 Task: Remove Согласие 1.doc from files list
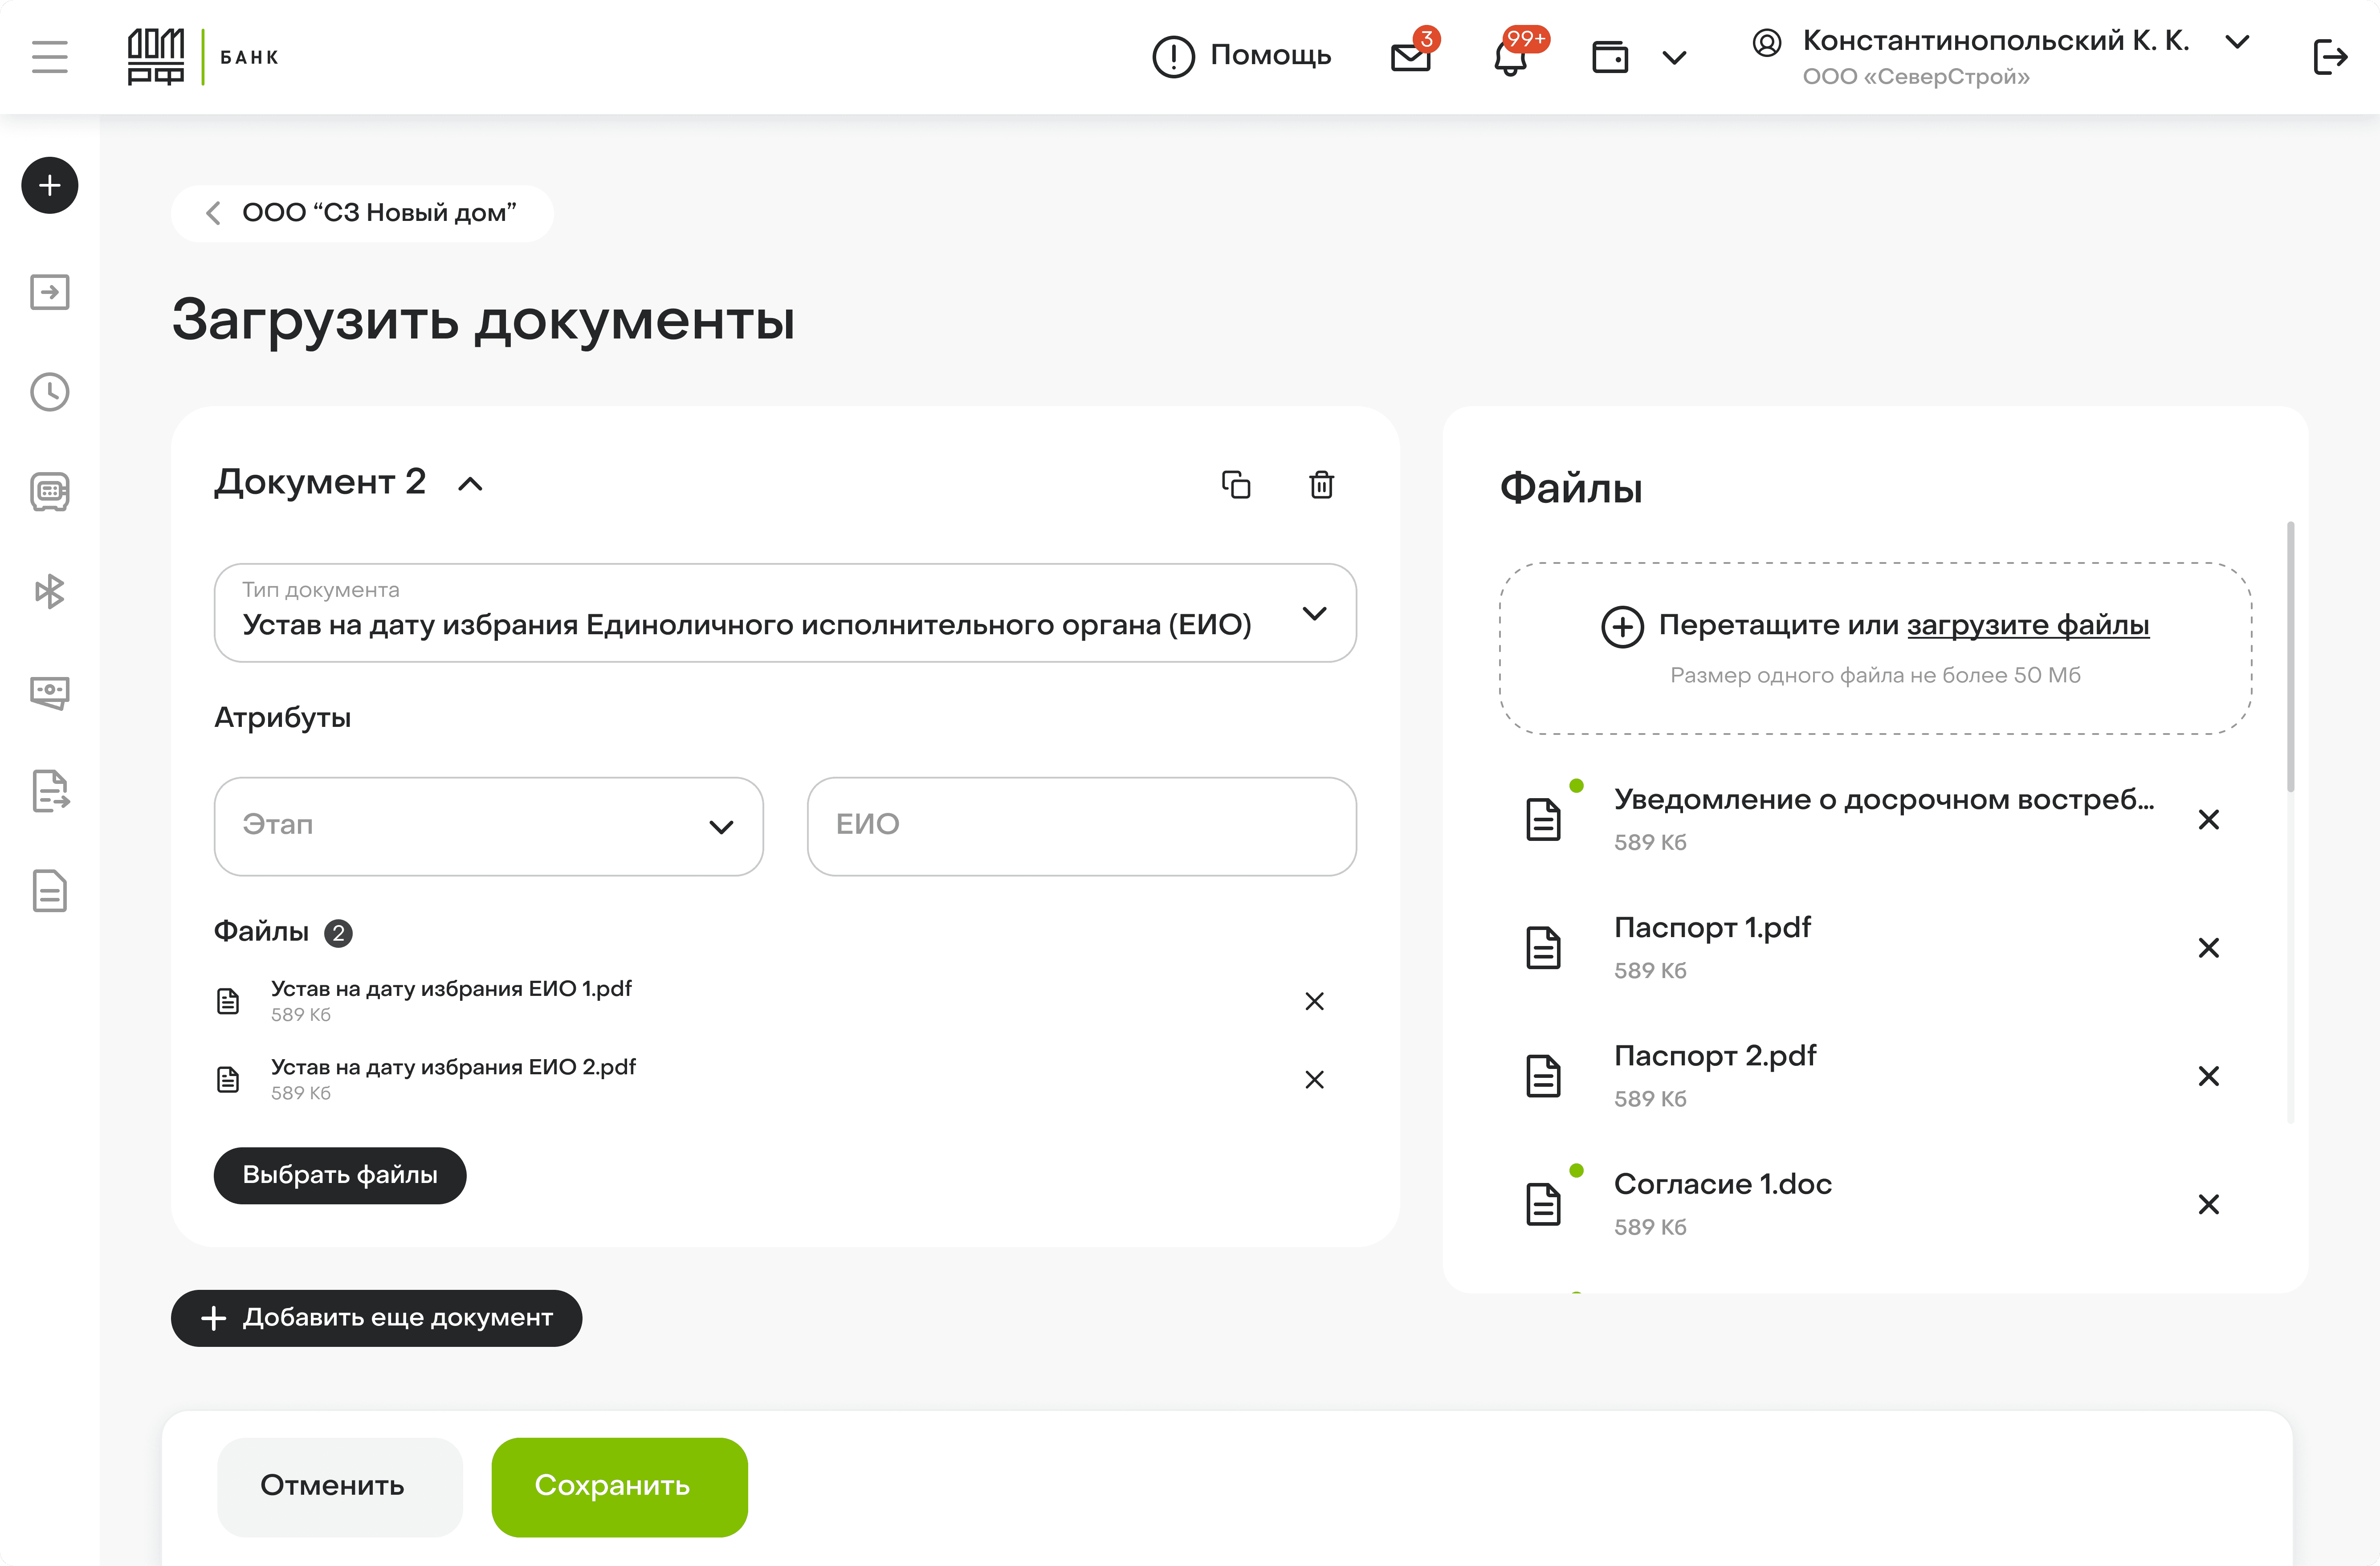point(2208,1204)
